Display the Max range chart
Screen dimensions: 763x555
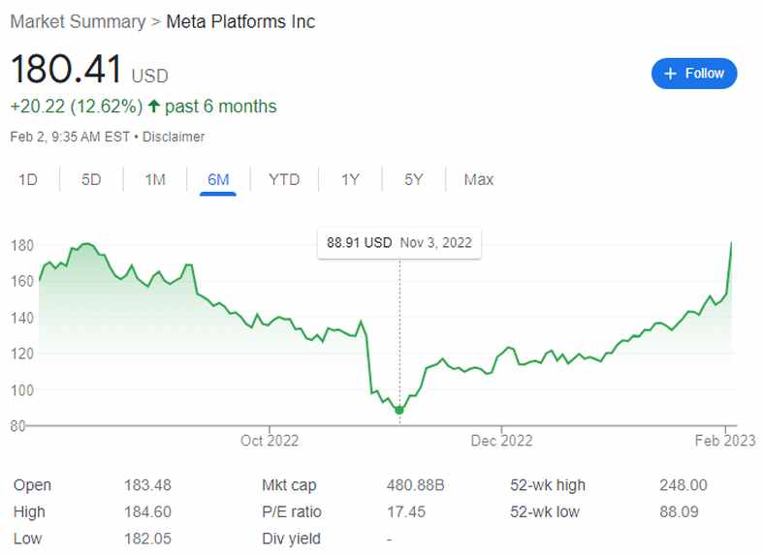(479, 179)
